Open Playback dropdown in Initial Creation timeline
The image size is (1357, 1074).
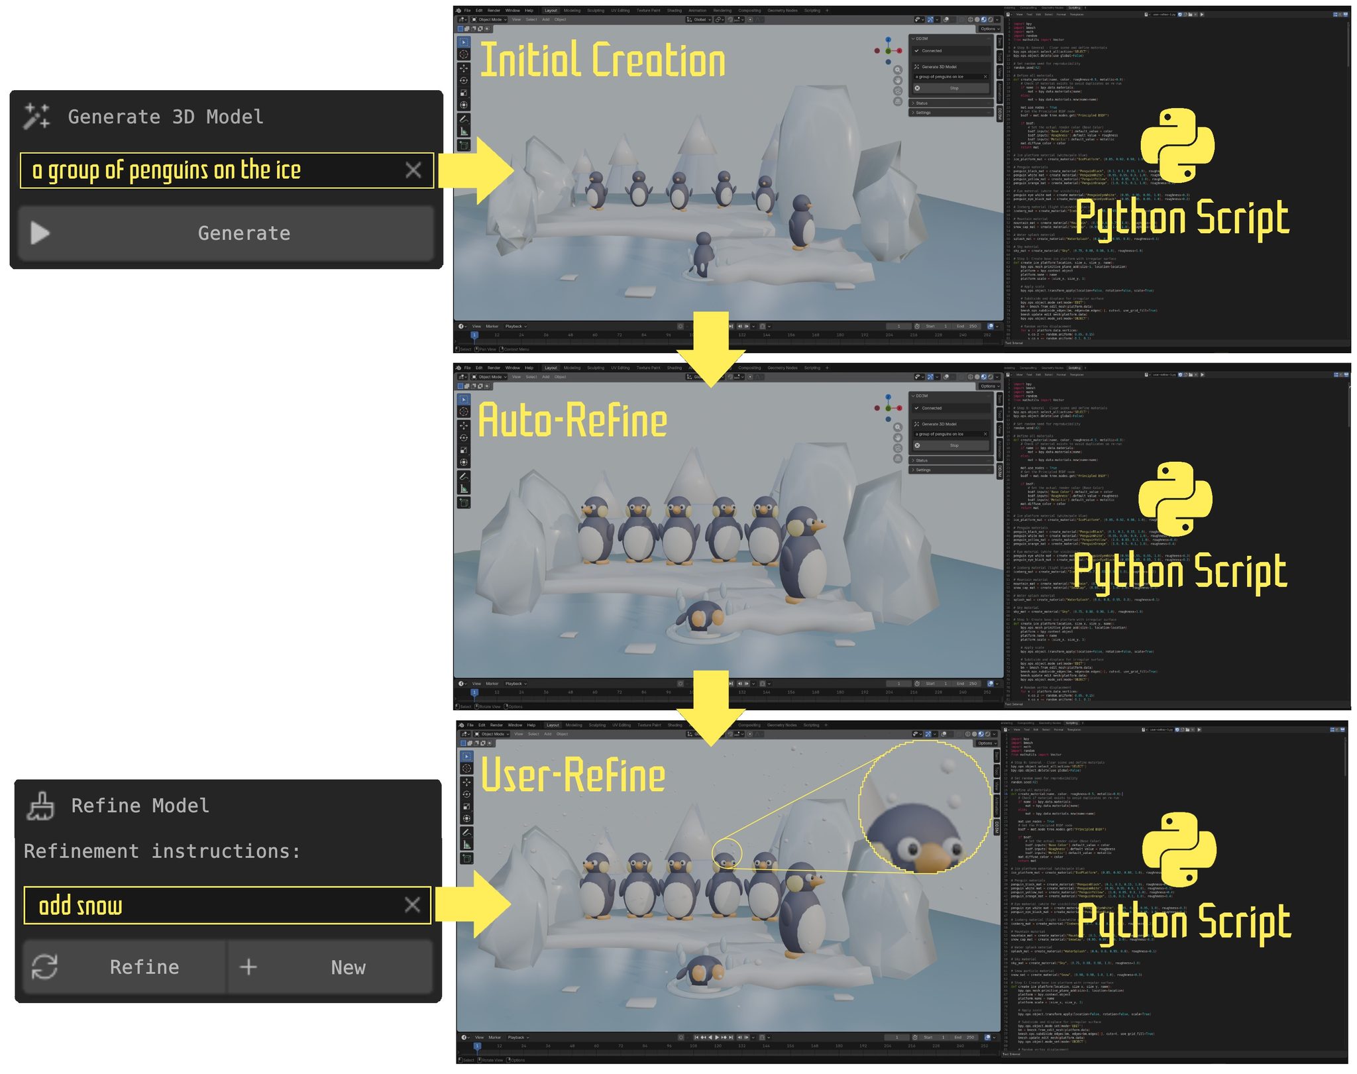[516, 326]
